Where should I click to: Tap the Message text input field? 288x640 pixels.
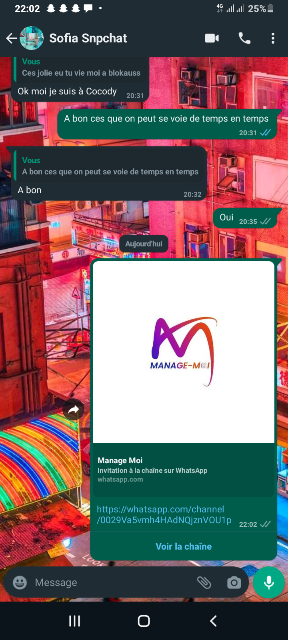point(112,582)
